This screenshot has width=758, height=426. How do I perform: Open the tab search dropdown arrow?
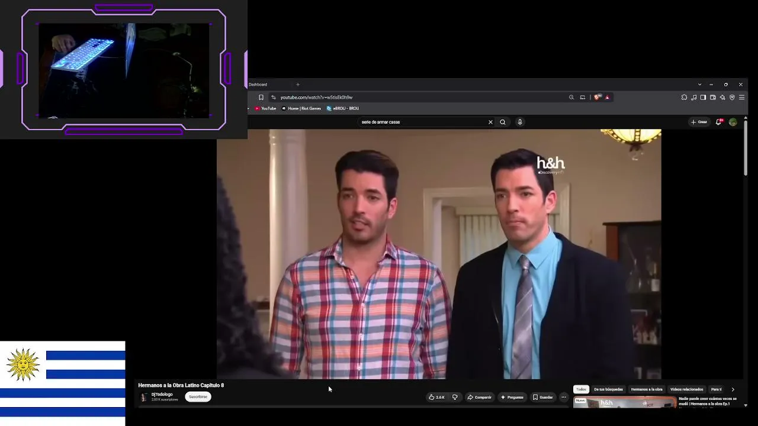point(699,85)
